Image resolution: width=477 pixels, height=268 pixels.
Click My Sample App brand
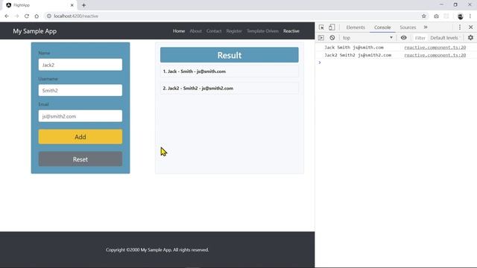pyautogui.click(x=35, y=31)
